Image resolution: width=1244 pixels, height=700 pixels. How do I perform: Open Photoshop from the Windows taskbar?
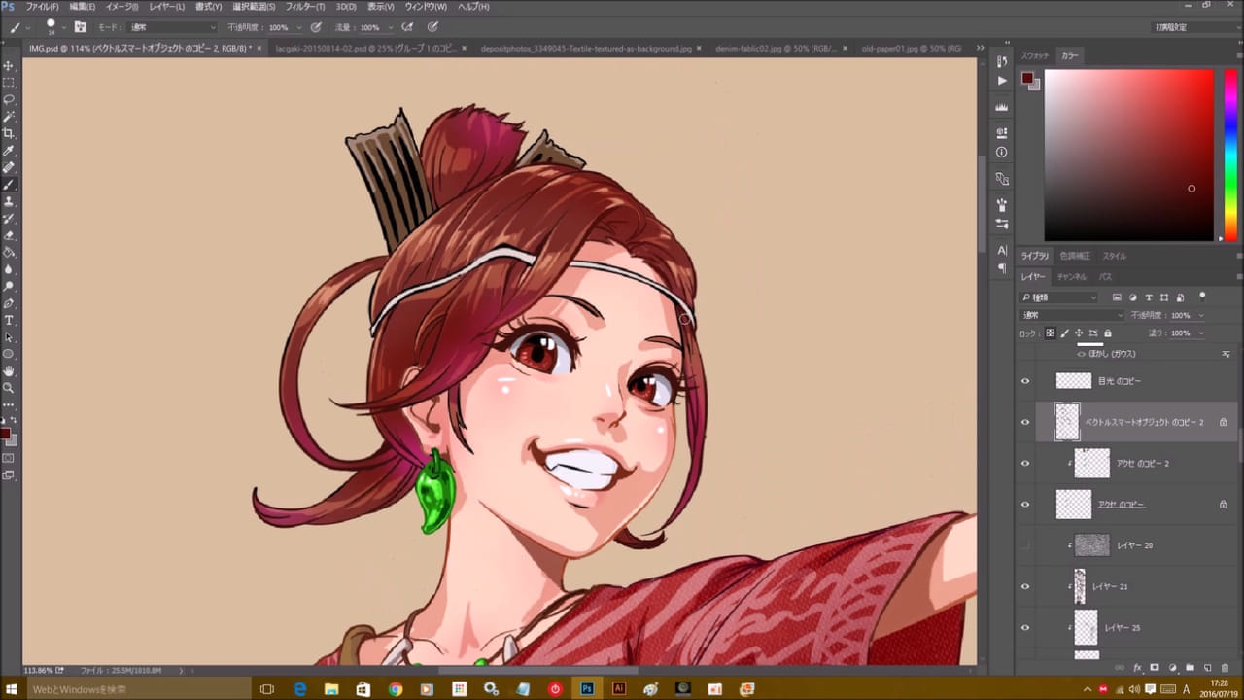point(587,688)
